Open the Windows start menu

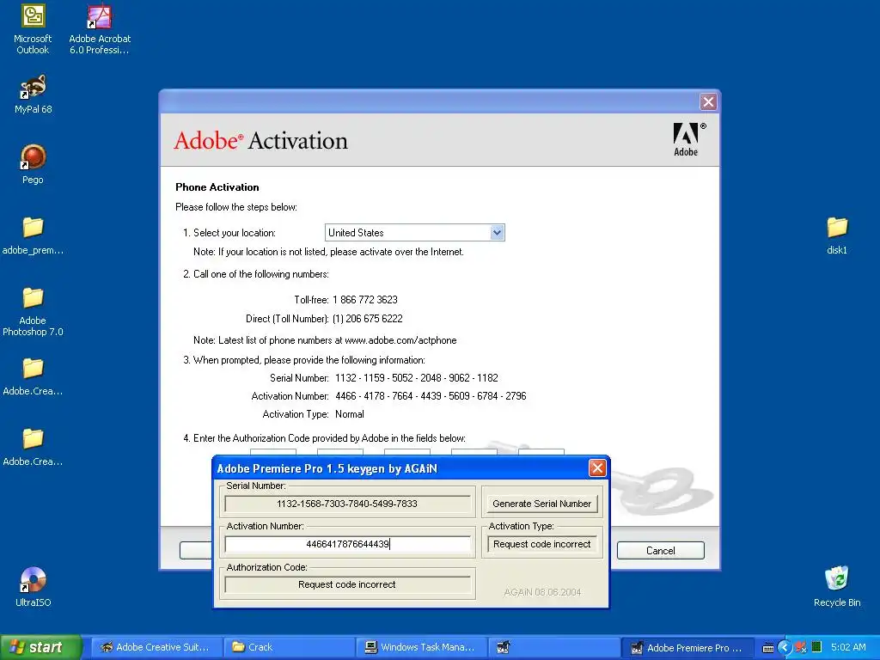coord(40,647)
